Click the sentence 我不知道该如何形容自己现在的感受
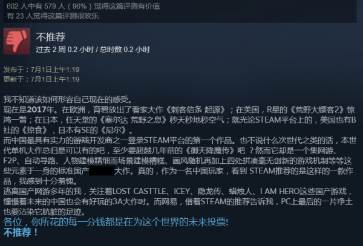This screenshot has width=363, height=246. 68,99
